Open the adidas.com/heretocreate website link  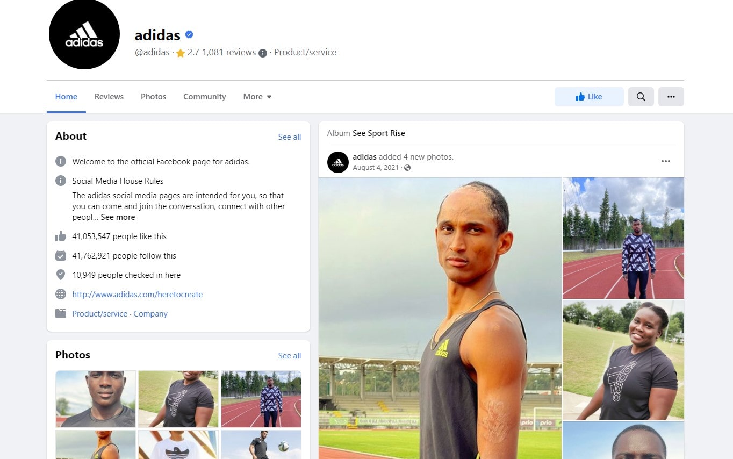click(138, 295)
